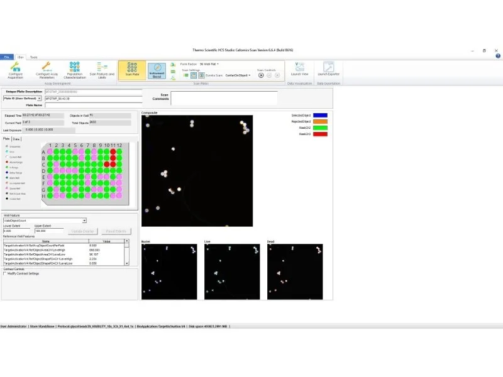Viewport: 503px width, 377px height.
Task: Select the Dead channel image thumbnail
Action: 296,270
